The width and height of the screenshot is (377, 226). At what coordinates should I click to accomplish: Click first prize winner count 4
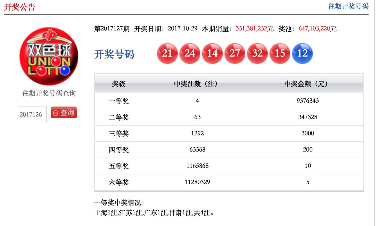[198, 101]
